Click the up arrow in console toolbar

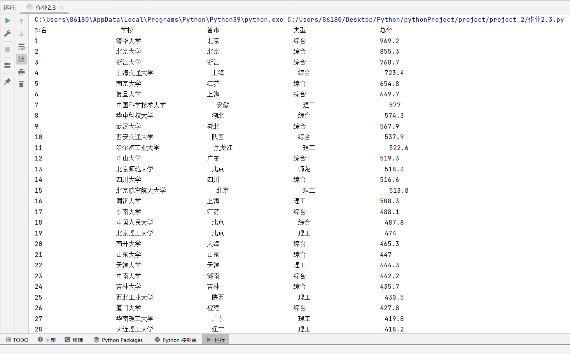21,21
